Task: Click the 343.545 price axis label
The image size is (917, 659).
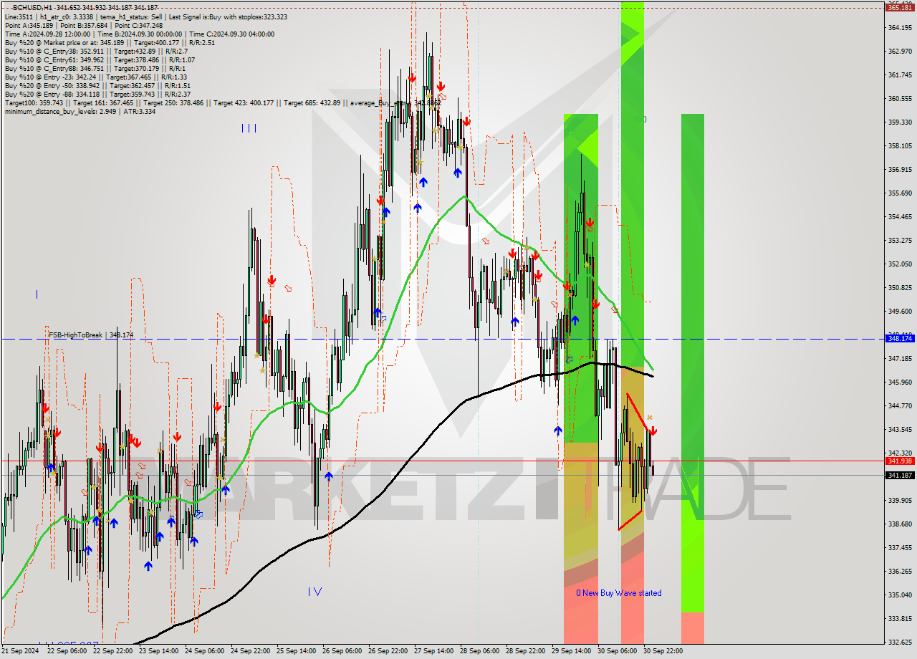Action: pos(899,429)
